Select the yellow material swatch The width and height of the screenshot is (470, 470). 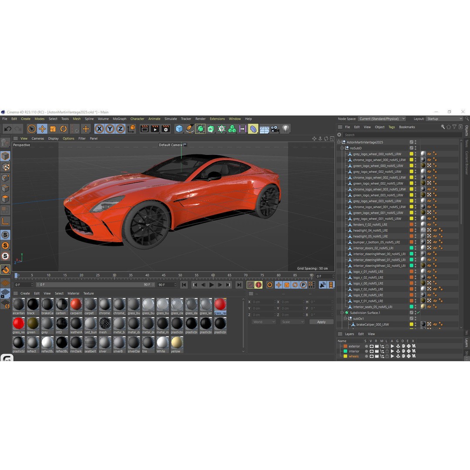coord(177,345)
